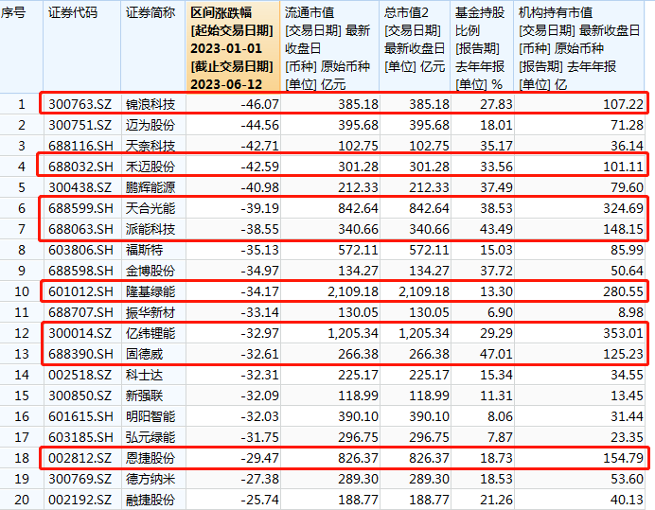Click the 区间涨跌幅 column header

pos(233,47)
